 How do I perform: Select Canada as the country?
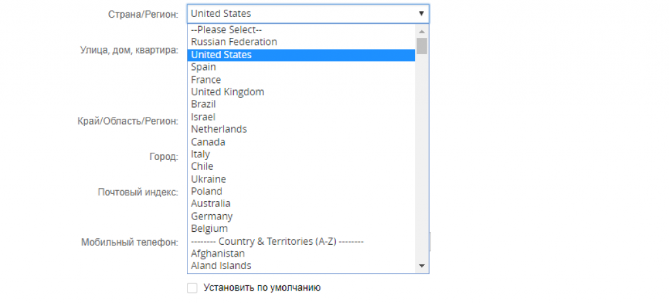click(208, 142)
